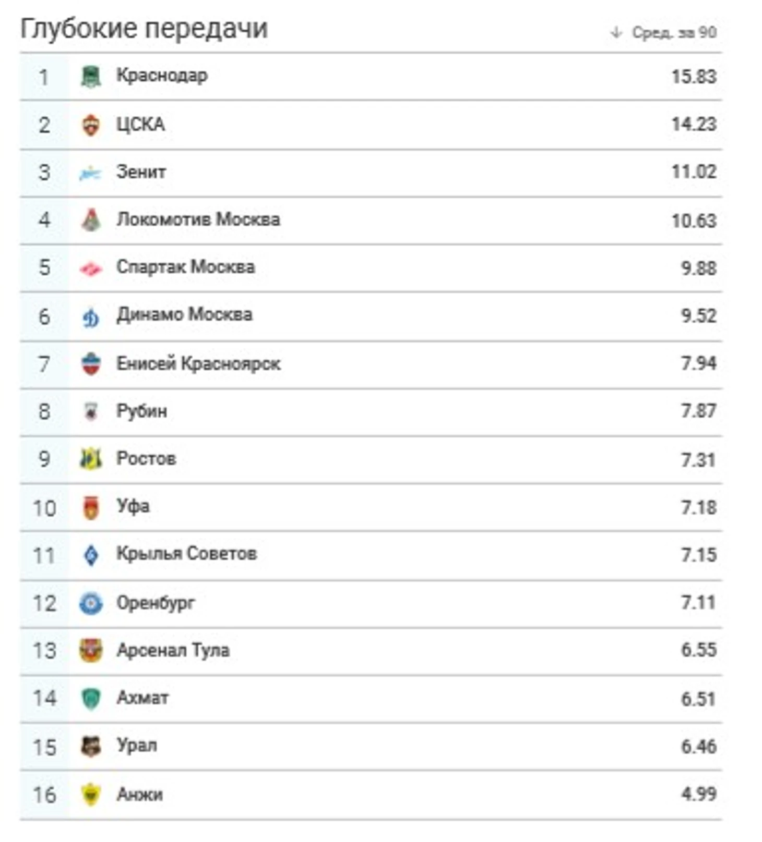Click the ЦСКА team logo

point(91,125)
